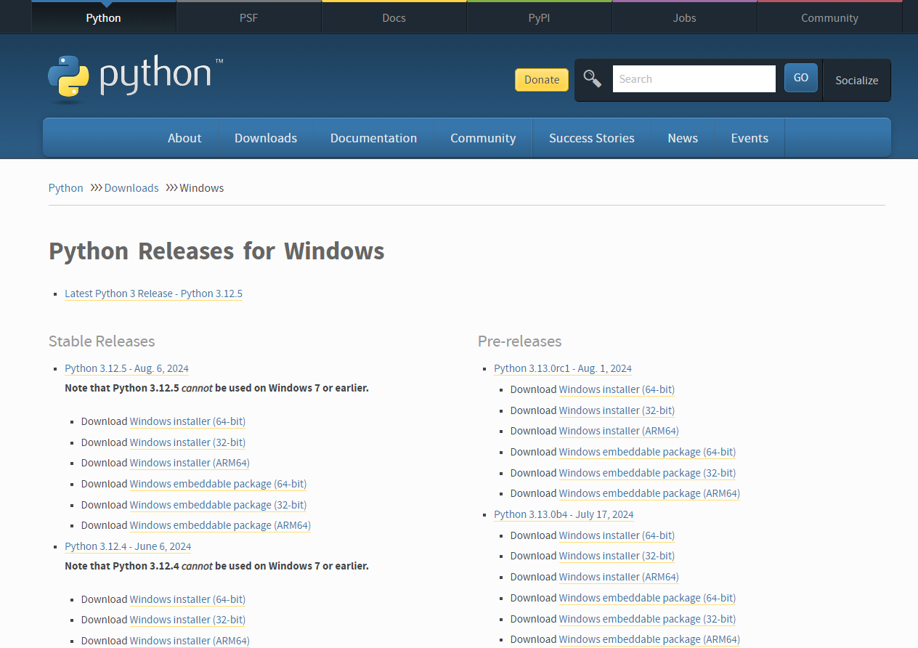Click the Python Releases for Windows heading
The width and height of the screenshot is (918, 648).
[216, 251]
